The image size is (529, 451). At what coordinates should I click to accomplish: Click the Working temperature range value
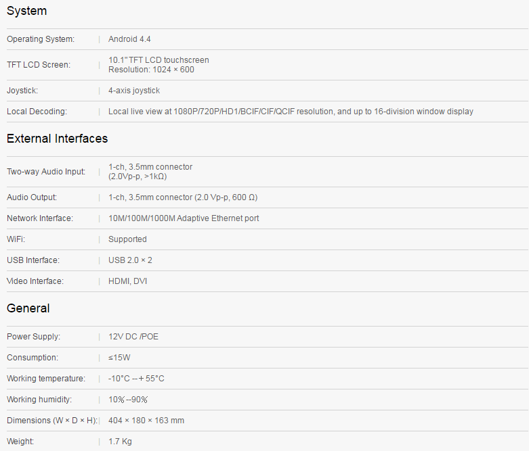click(x=136, y=379)
